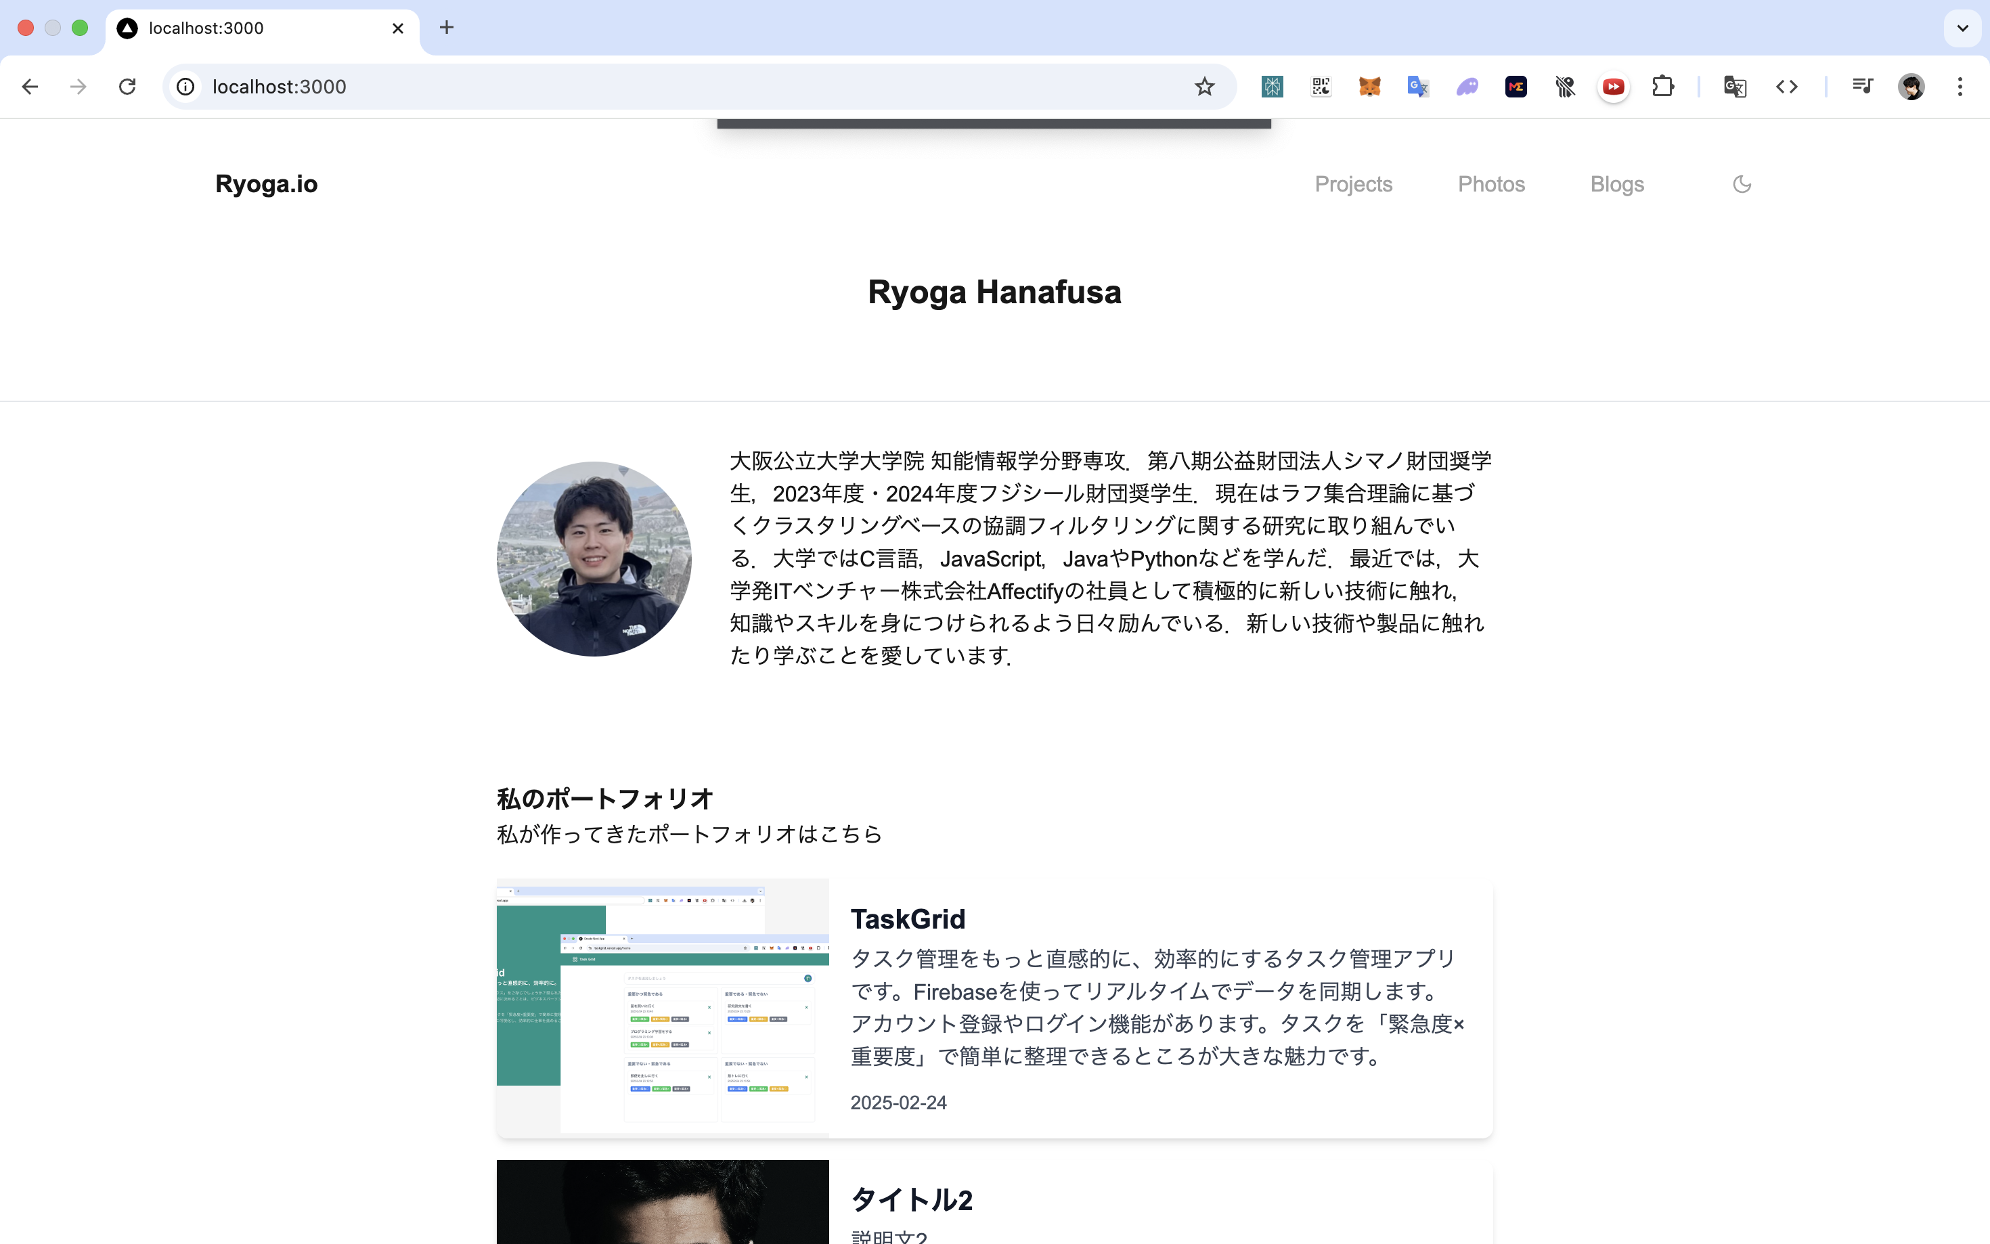Image resolution: width=1990 pixels, height=1244 pixels.
Task: Open media controls music icon
Action: [1861, 87]
